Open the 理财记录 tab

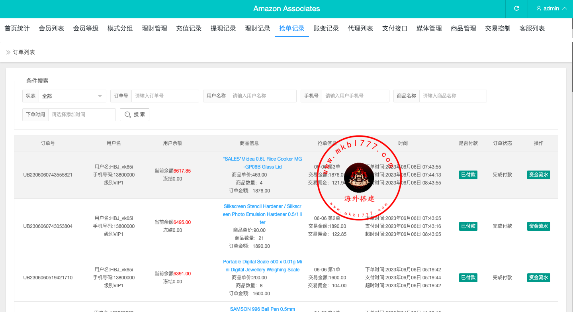[258, 28]
